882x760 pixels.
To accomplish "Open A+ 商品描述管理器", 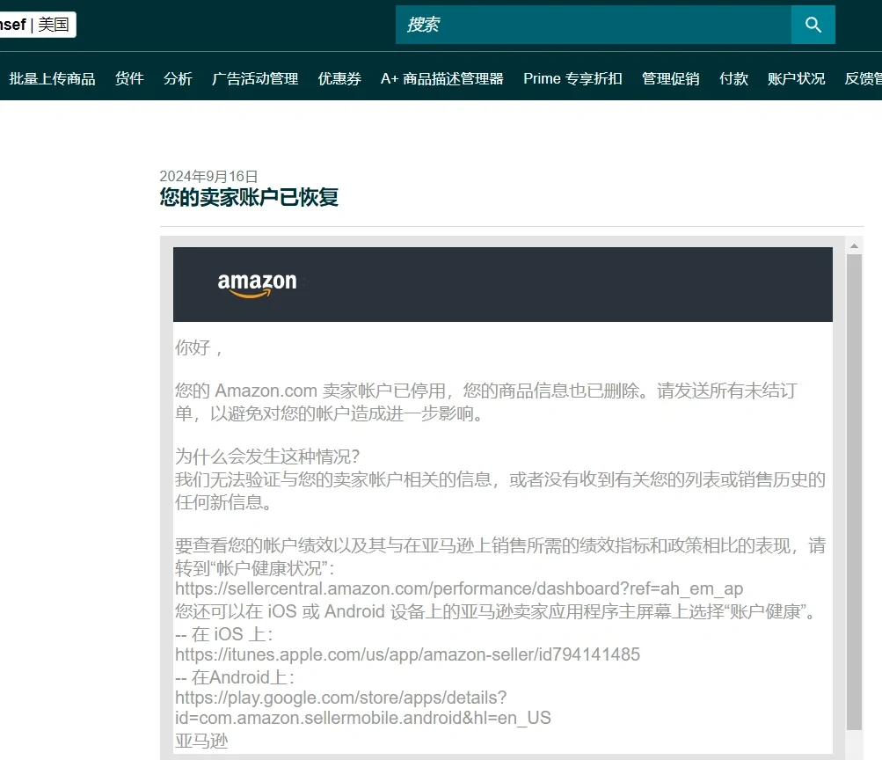I will pyautogui.click(x=442, y=79).
